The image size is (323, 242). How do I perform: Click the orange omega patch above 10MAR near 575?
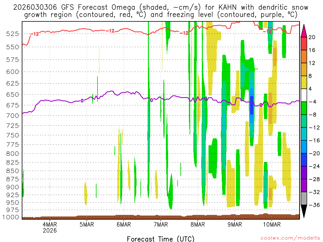(x=275, y=57)
